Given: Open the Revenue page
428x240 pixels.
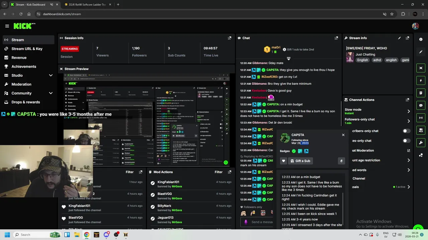Looking at the screenshot, I should point(28,58).
